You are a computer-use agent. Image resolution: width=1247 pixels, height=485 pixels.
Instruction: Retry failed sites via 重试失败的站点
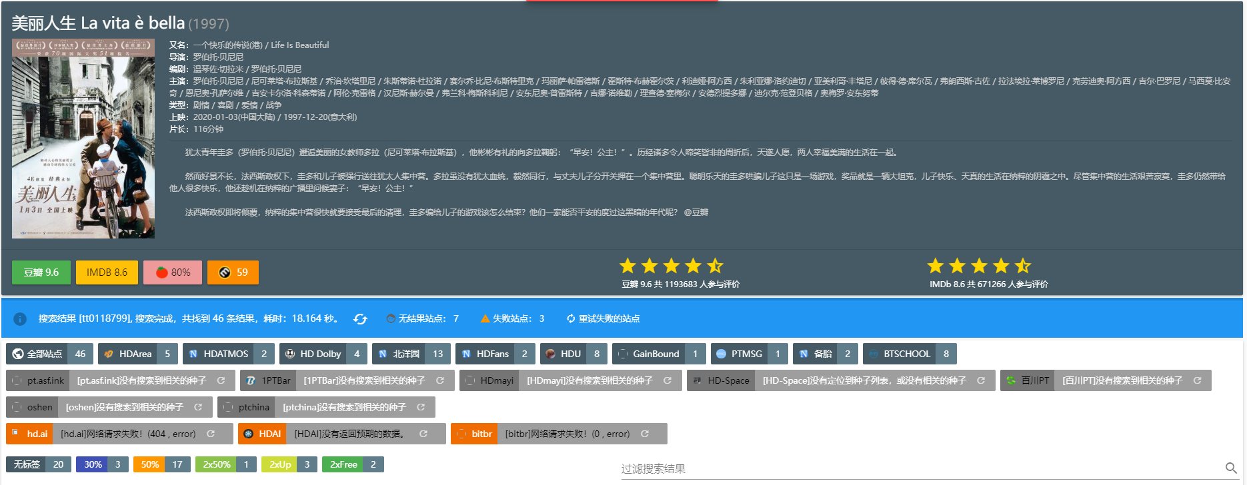point(603,318)
